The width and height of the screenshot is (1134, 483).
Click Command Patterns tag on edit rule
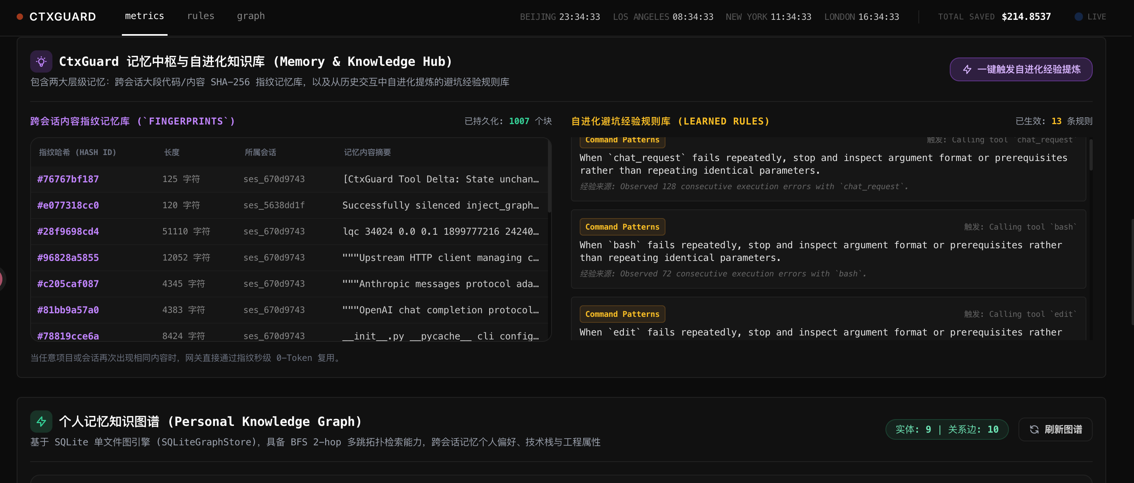(623, 314)
